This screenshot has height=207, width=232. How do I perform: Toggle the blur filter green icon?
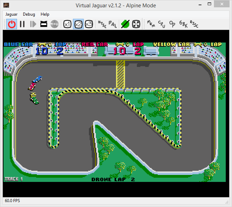tap(125, 24)
